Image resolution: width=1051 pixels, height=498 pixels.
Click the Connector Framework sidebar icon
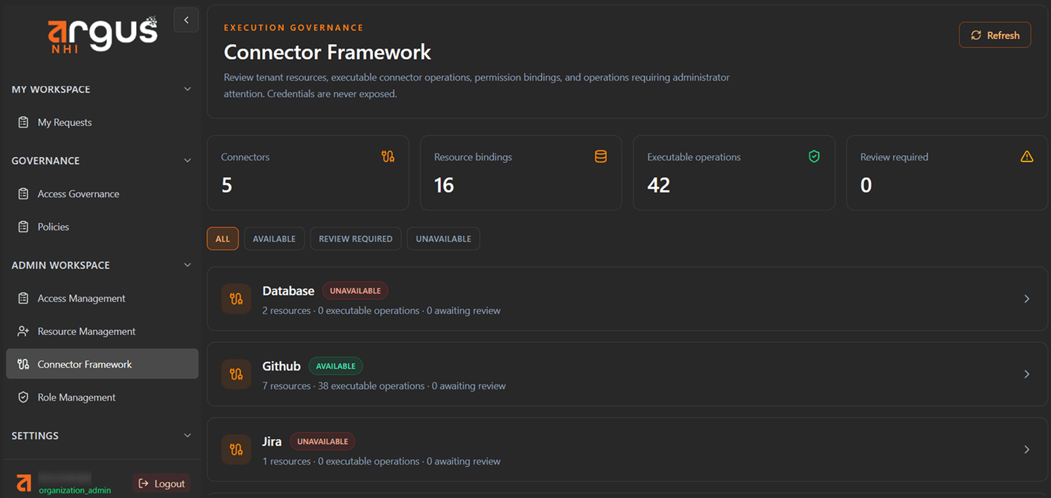(x=24, y=364)
